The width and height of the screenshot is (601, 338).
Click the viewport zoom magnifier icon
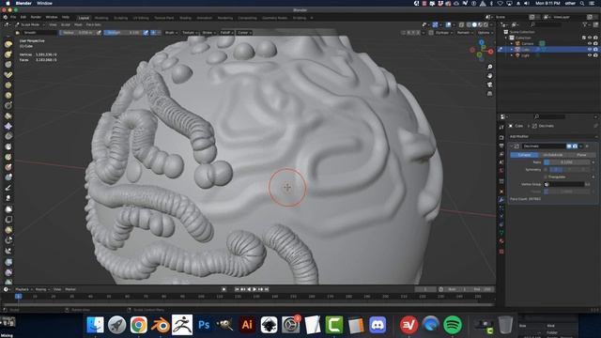[x=489, y=67]
